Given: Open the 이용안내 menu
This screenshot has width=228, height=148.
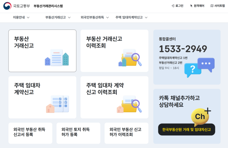Looking at the screenshot, I should point(21,18).
